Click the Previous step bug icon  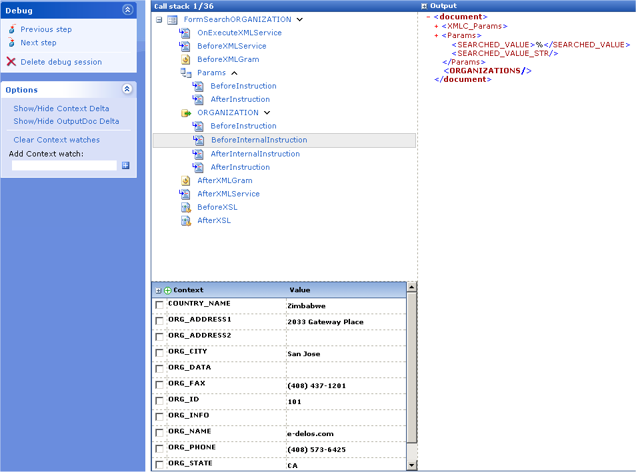pyautogui.click(x=12, y=29)
